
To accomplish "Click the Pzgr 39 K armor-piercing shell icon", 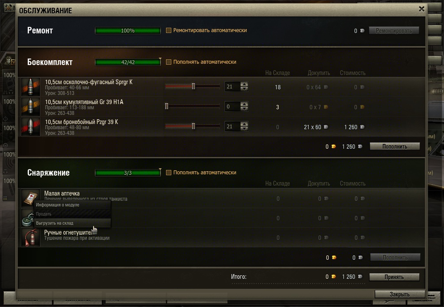I will (31, 127).
